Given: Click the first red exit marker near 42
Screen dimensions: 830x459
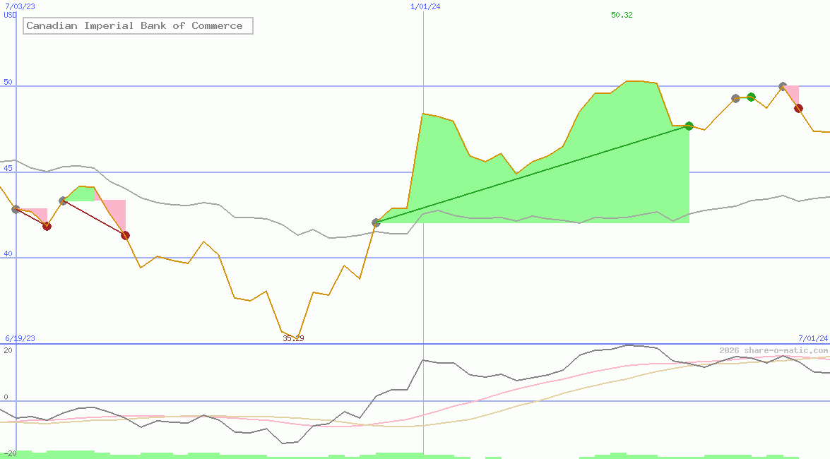Looking at the screenshot, I should (x=47, y=227).
